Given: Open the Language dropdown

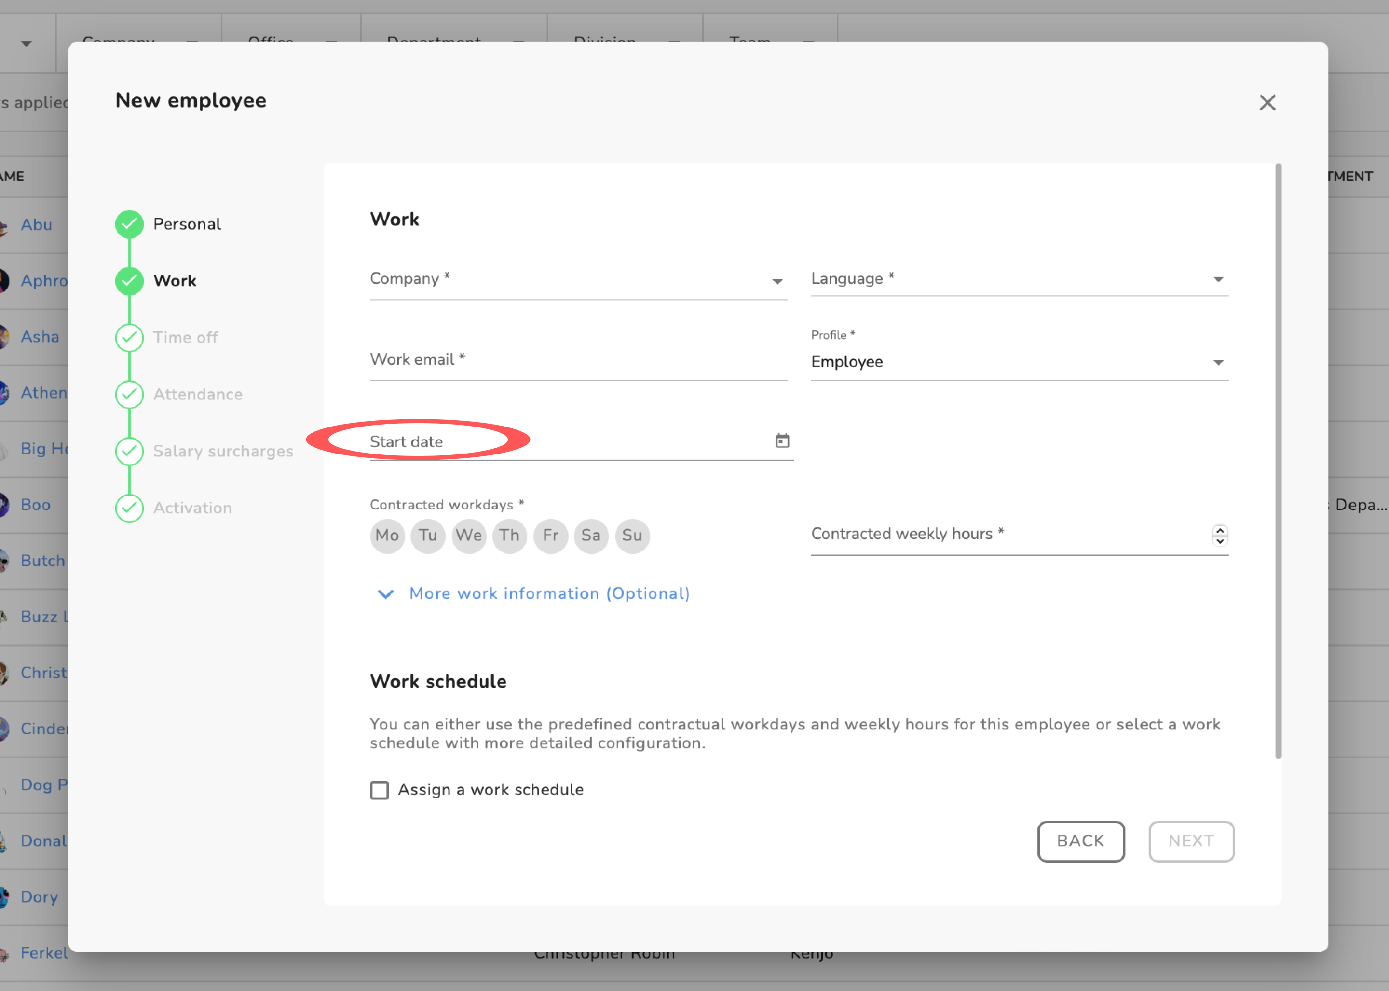Looking at the screenshot, I should pyautogui.click(x=1019, y=279).
